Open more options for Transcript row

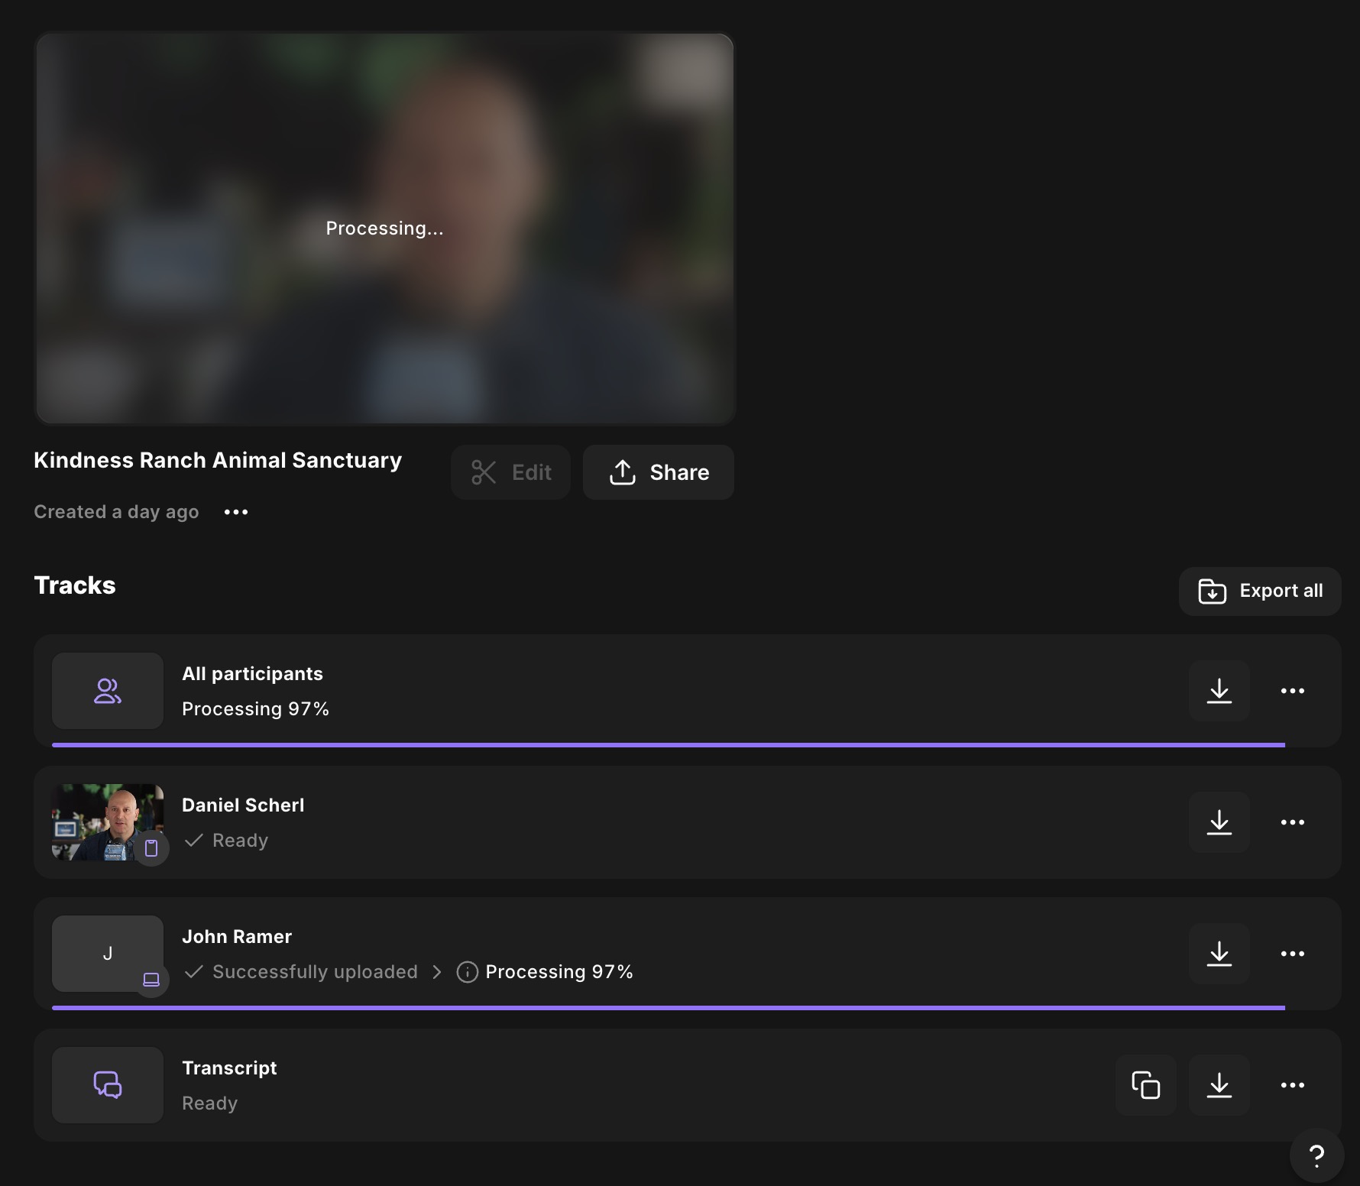click(x=1292, y=1085)
